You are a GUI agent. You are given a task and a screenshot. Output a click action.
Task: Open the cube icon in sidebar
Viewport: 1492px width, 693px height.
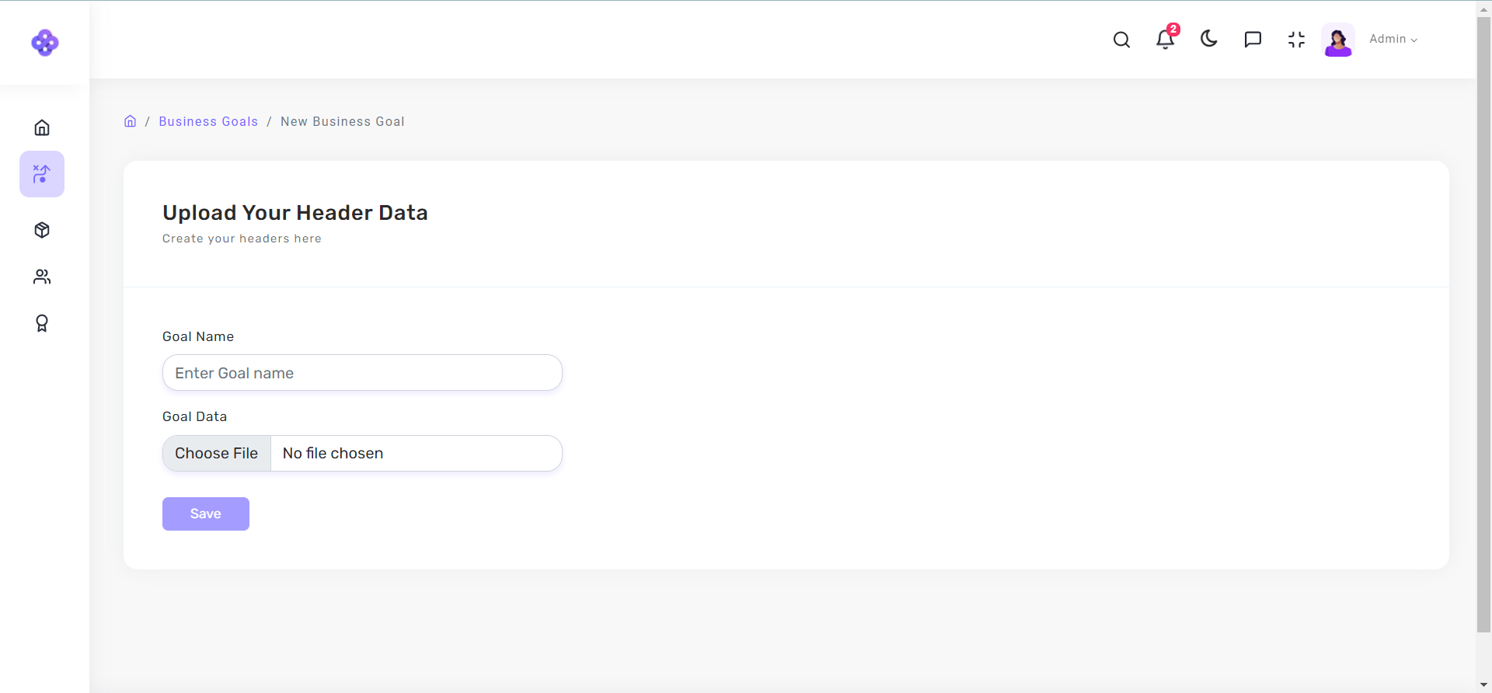[x=42, y=230]
